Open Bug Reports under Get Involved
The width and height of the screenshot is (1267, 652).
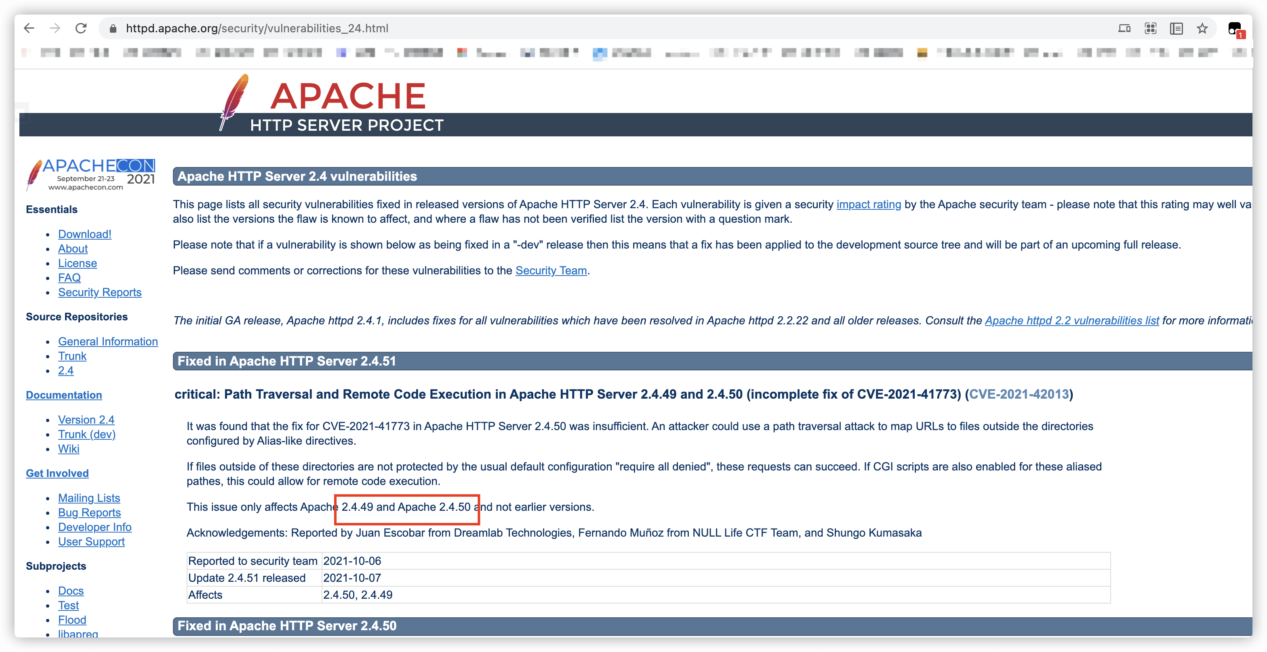click(x=89, y=512)
